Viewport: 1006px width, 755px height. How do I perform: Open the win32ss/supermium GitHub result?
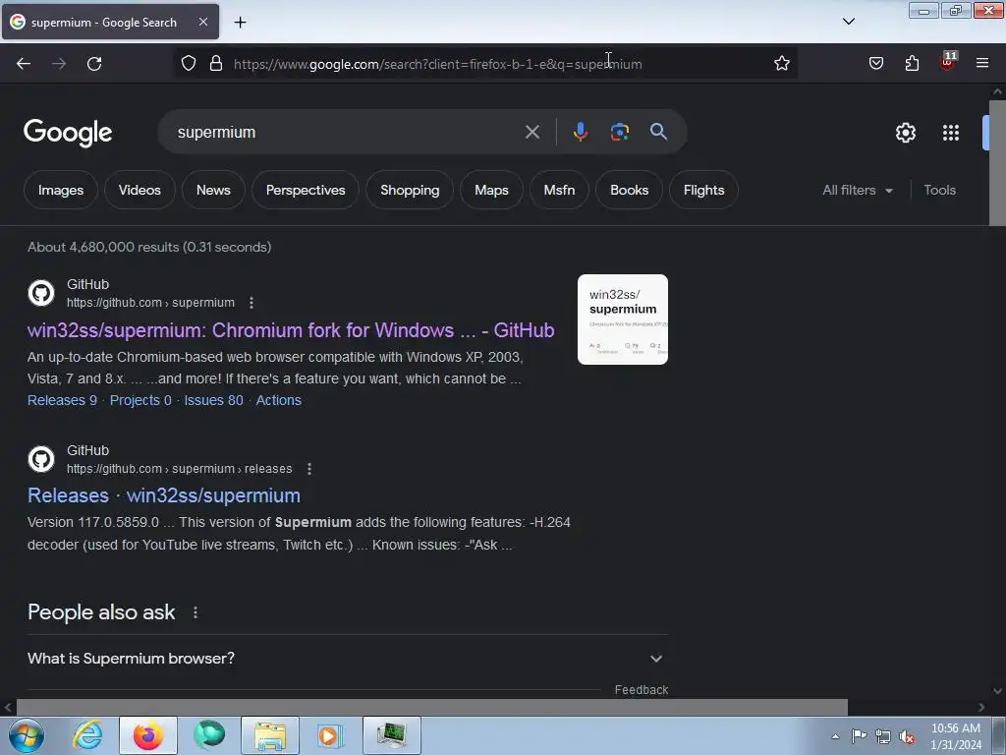pos(291,330)
